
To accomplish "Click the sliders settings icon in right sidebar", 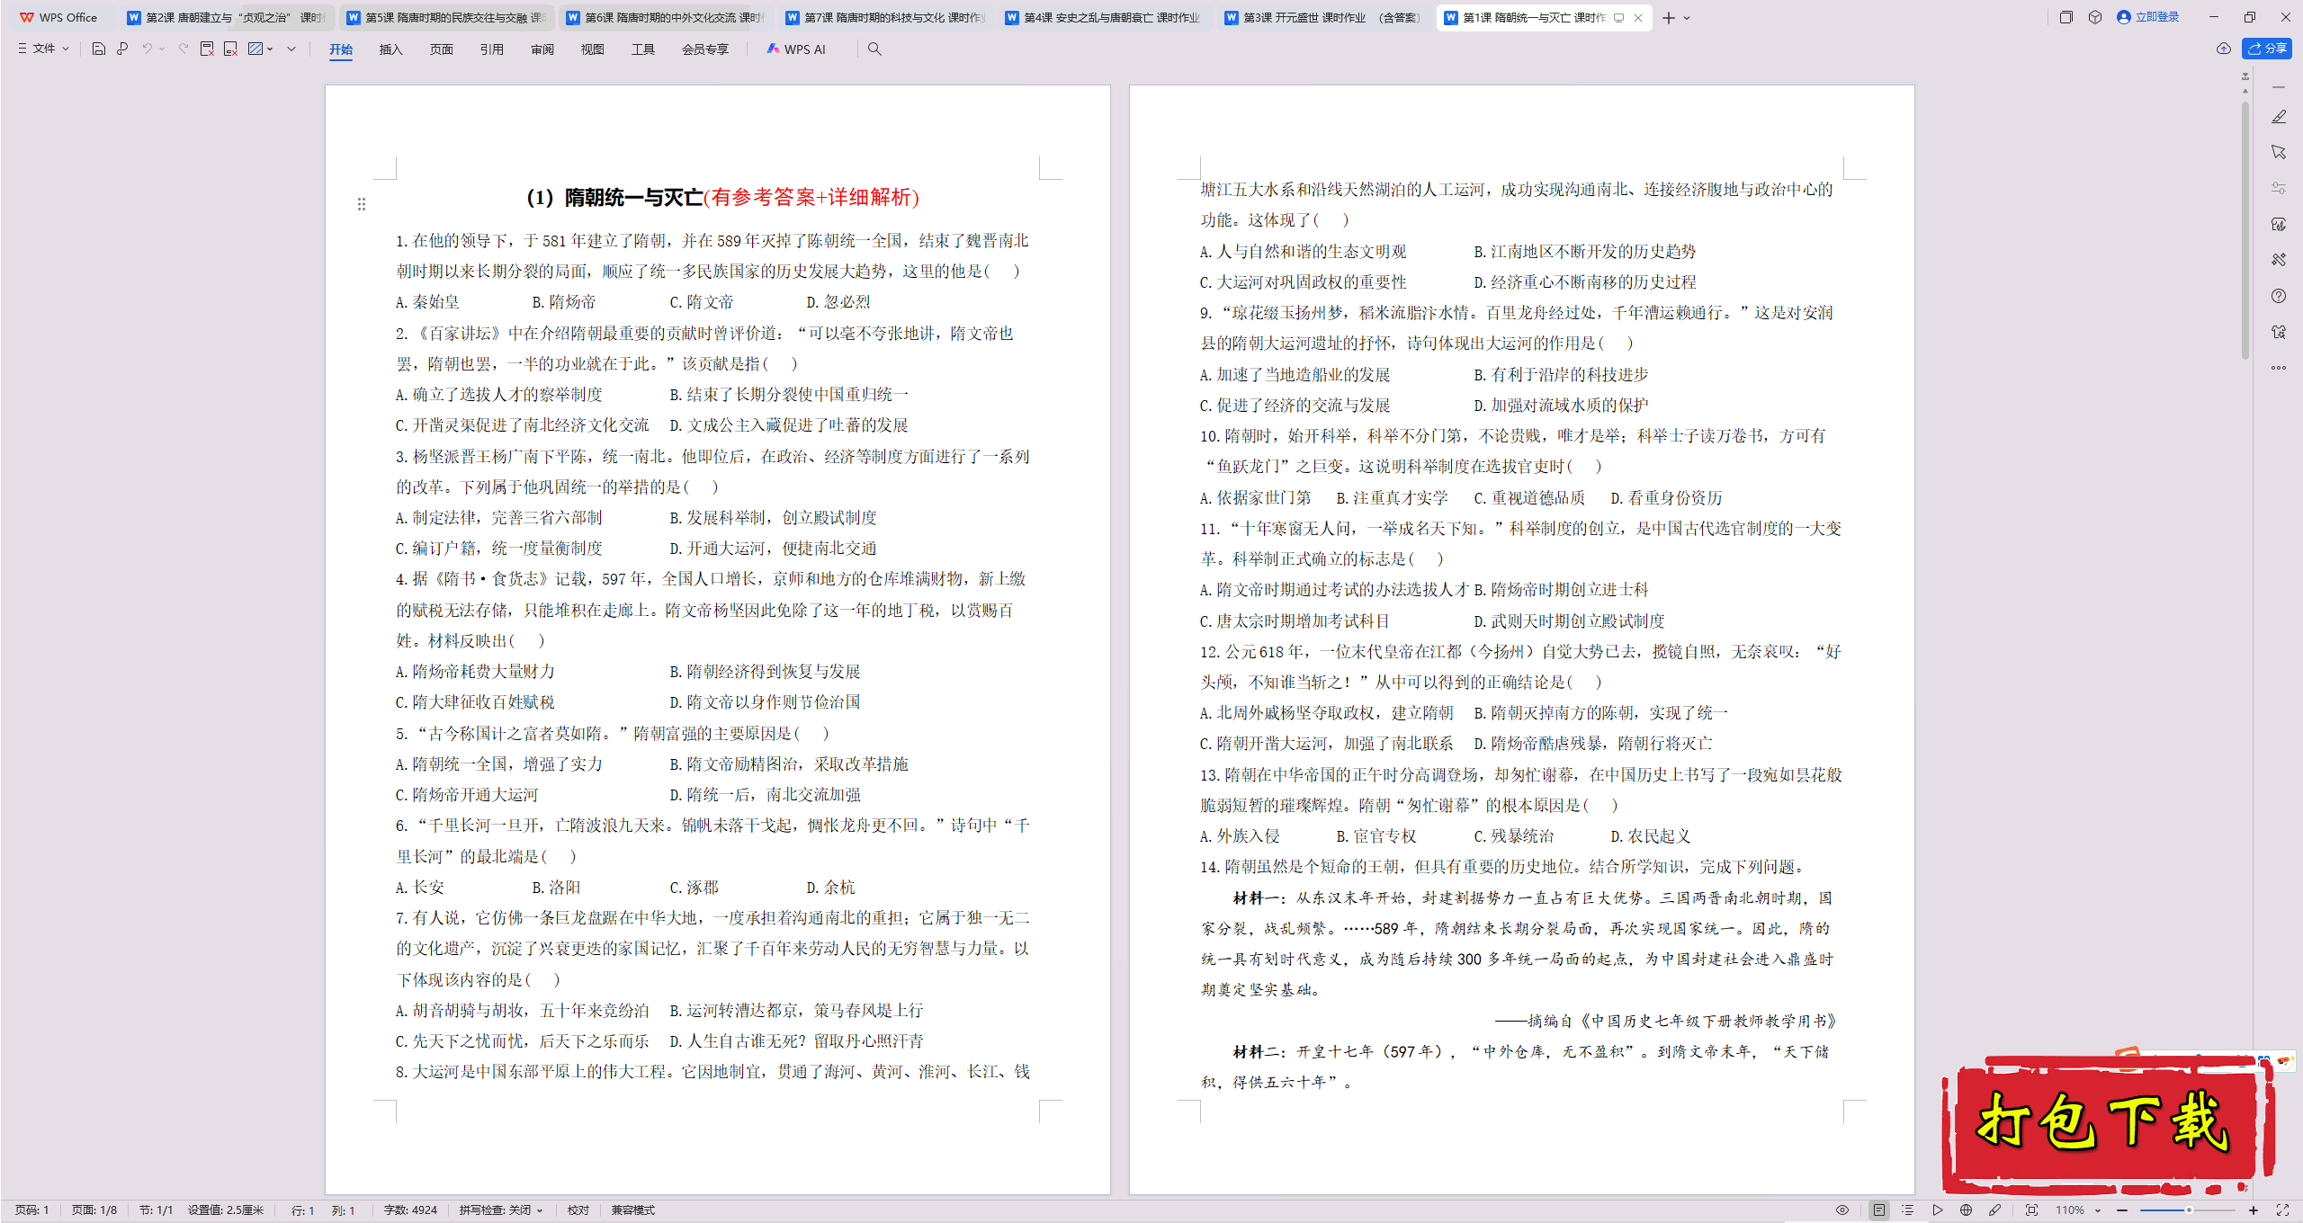I will [x=2279, y=188].
